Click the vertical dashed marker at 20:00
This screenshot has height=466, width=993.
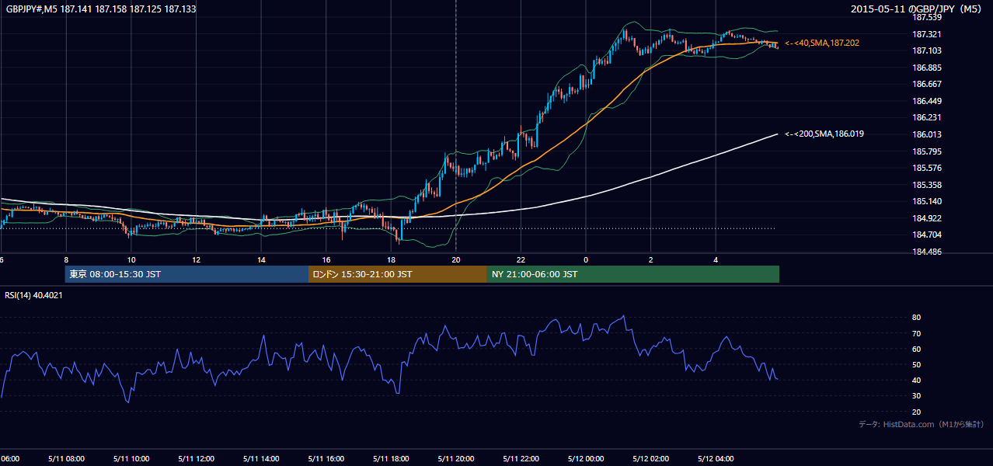coord(456,128)
